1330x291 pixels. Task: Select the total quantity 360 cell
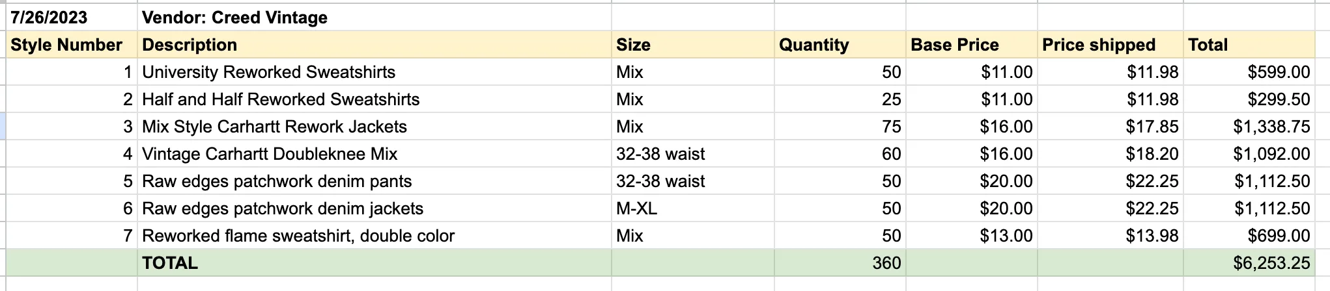pyautogui.click(x=840, y=263)
